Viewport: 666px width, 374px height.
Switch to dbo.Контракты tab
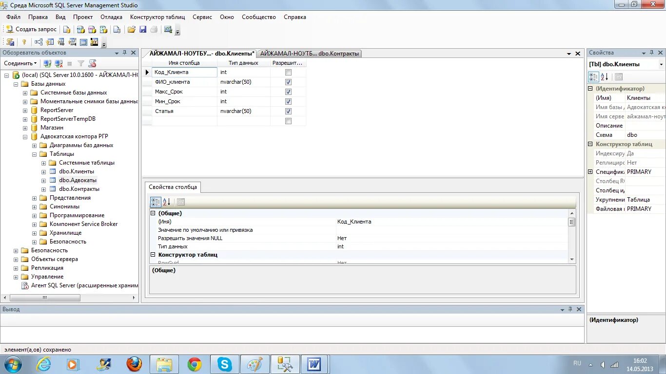click(310, 54)
